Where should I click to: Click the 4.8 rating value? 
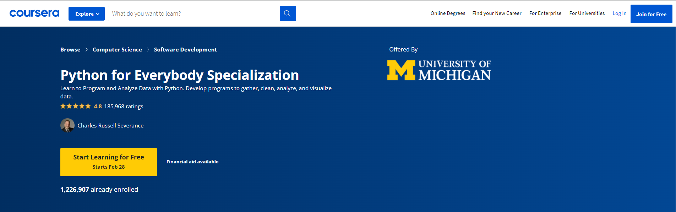tap(98, 107)
